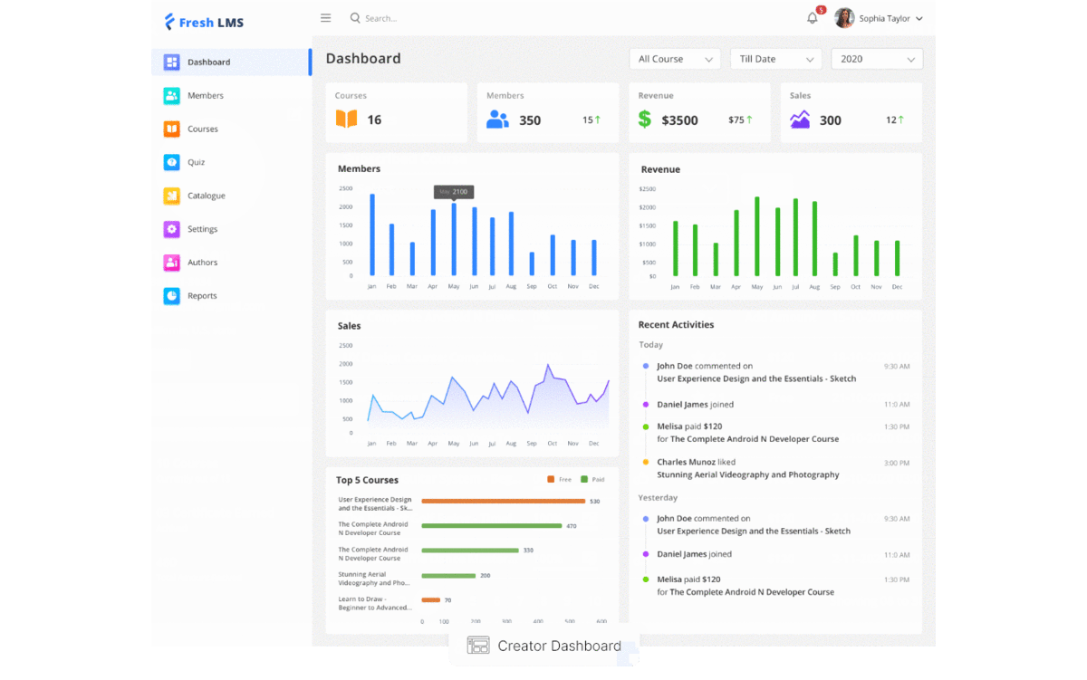
Task: Click the Catalogue icon in the sidebar
Action: [x=171, y=196]
